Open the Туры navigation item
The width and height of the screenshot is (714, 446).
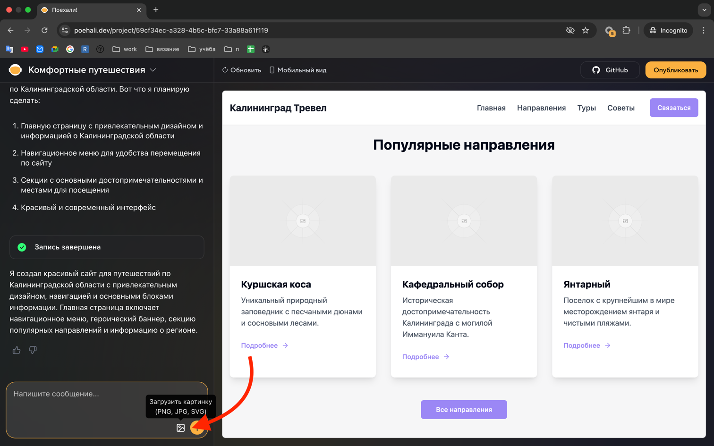point(586,108)
